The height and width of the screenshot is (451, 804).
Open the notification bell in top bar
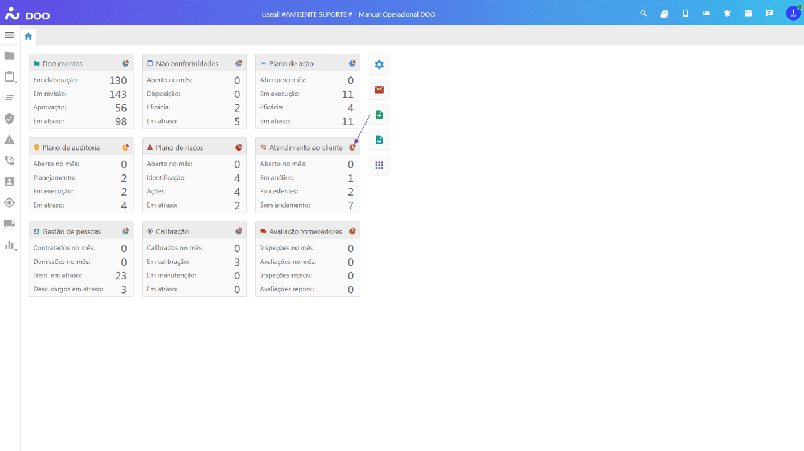(x=727, y=13)
